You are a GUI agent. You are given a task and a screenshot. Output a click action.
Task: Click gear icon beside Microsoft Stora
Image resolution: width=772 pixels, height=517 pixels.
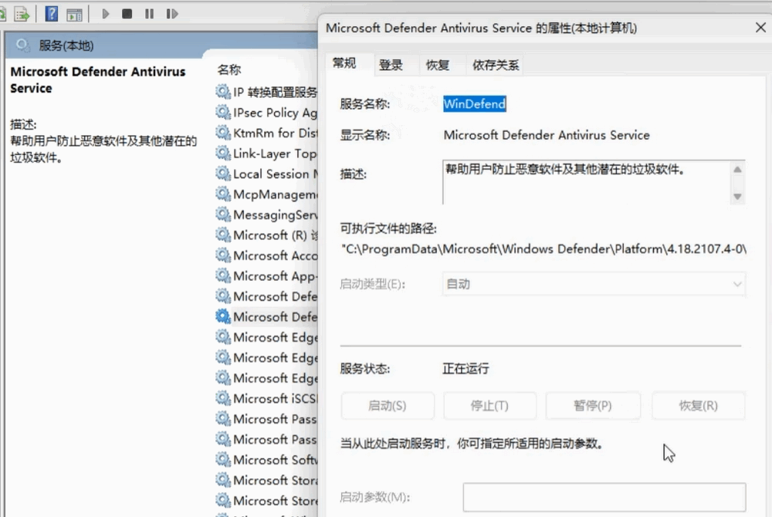click(223, 480)
